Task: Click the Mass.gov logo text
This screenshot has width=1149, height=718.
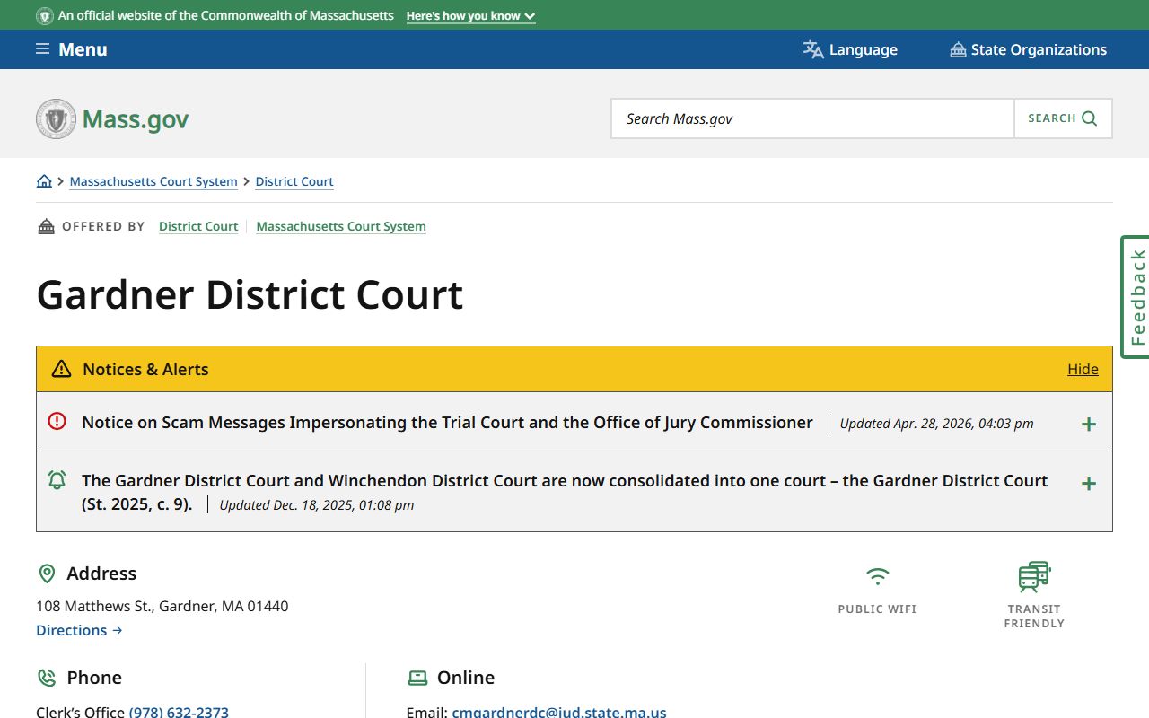Action: [136, 119]
